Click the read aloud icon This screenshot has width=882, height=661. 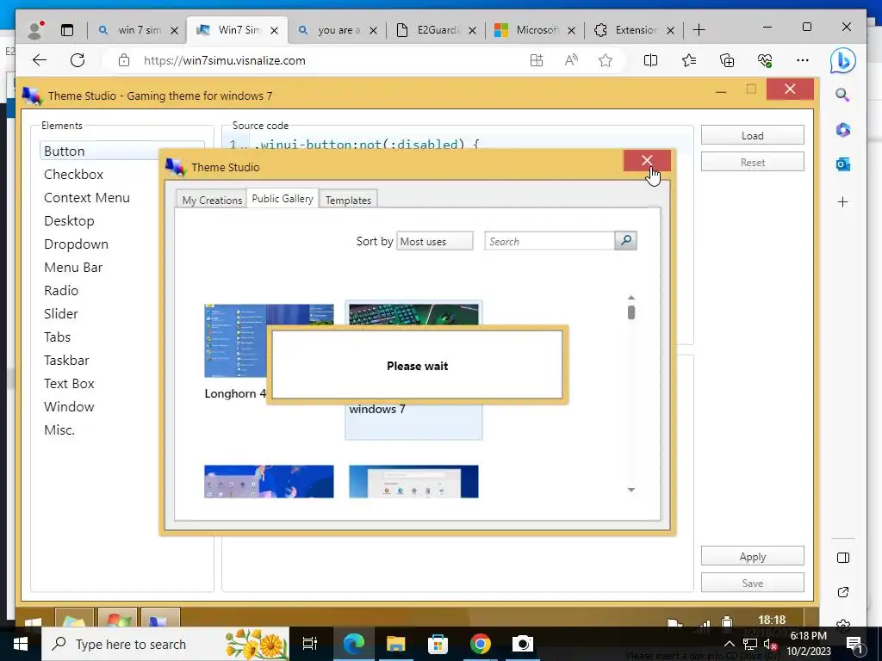coord(571,60)
